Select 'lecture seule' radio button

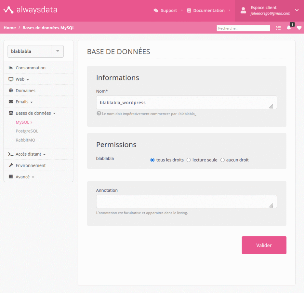(x=189, y=160)
